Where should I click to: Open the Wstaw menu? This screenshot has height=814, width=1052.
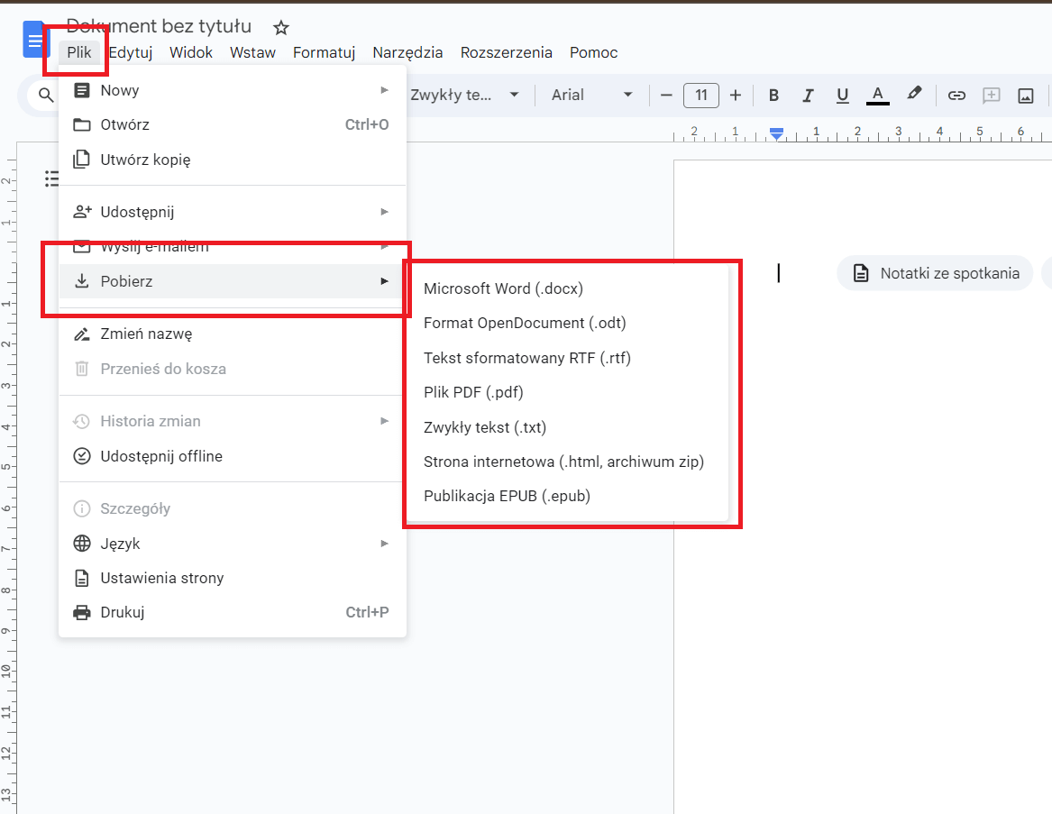pos(252,52)
